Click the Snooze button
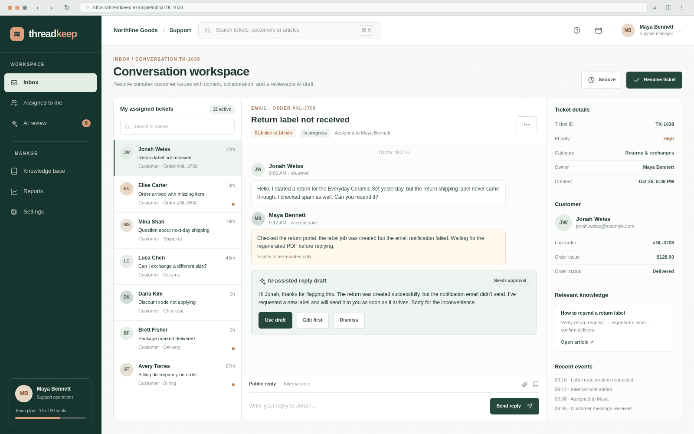This screenshot has height=434, width=694. tap(602, 80)
